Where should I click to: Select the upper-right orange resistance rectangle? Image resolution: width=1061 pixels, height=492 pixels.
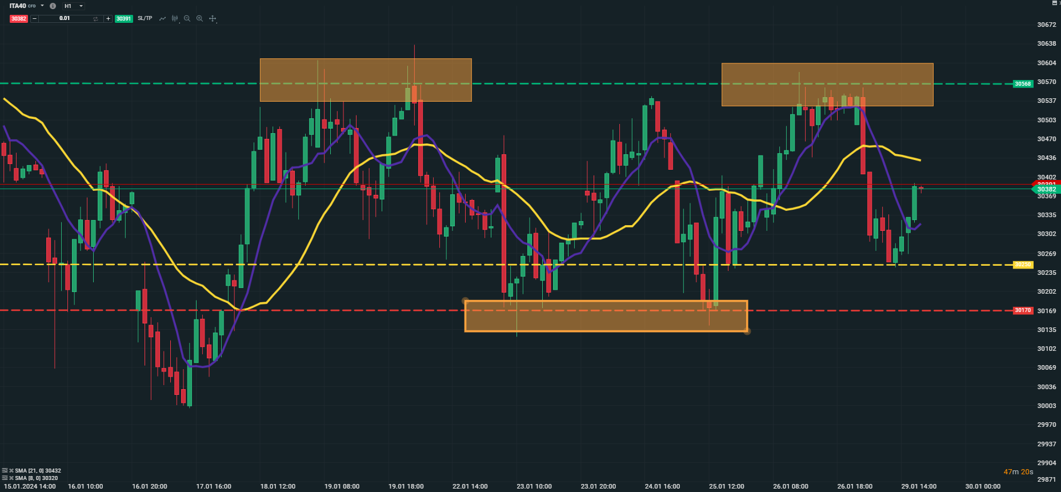[x=827, y=85]
